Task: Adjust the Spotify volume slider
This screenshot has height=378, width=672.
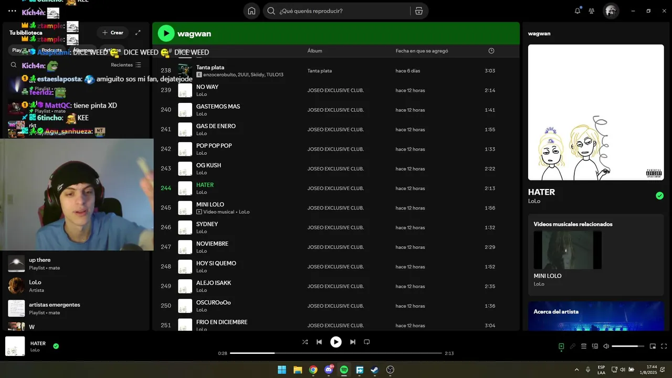Action: coord(628,346)
